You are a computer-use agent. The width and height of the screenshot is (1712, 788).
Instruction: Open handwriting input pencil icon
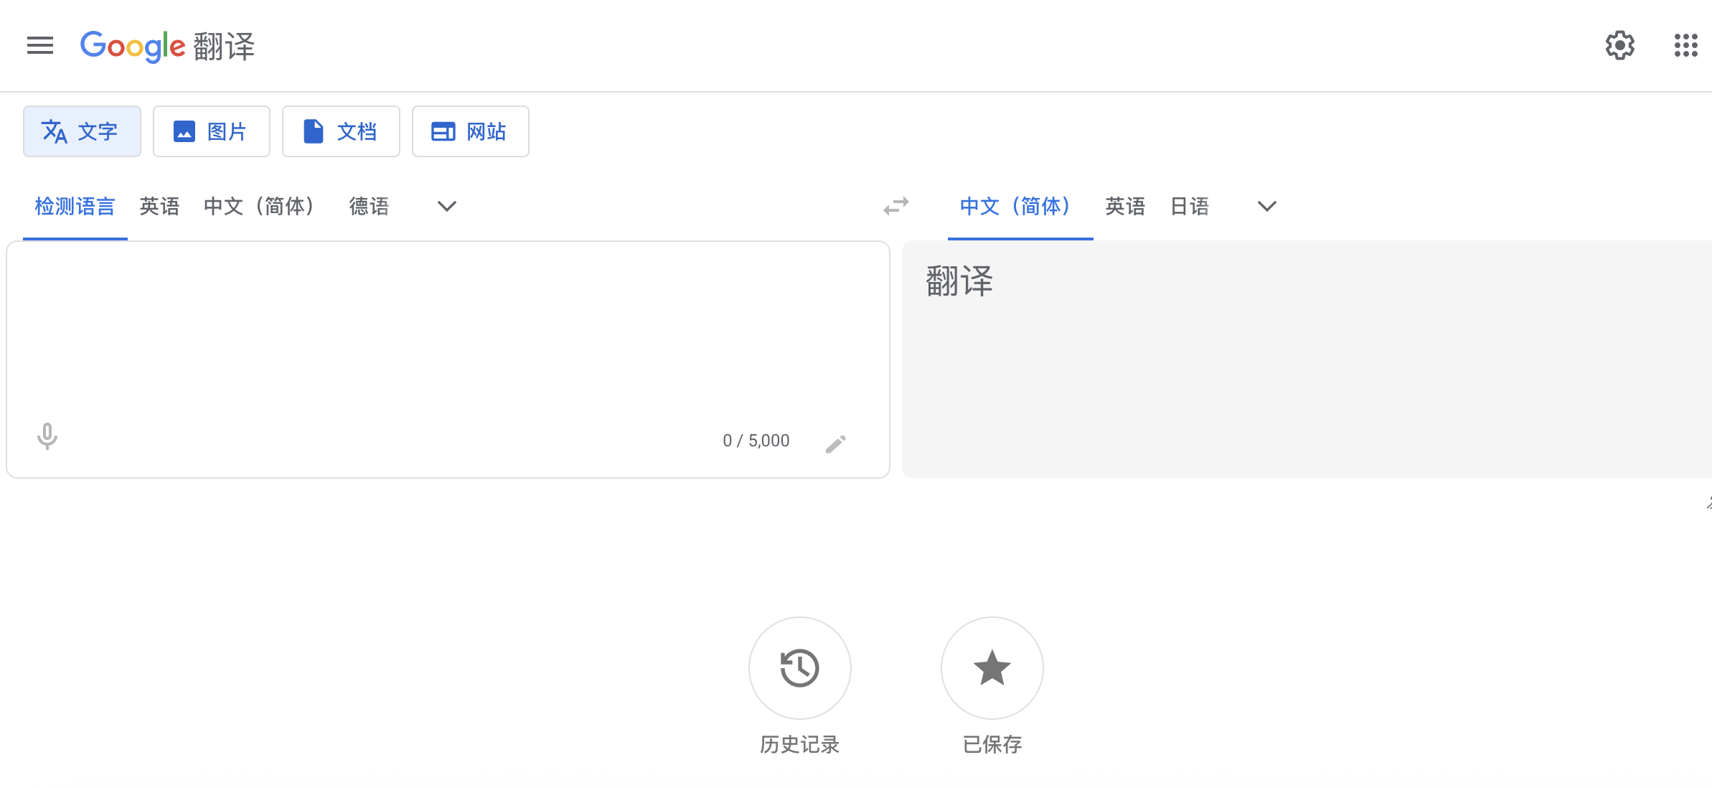click(x=836, y=444)
